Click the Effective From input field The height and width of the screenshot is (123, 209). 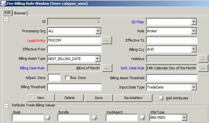click(x=74, y=49)
